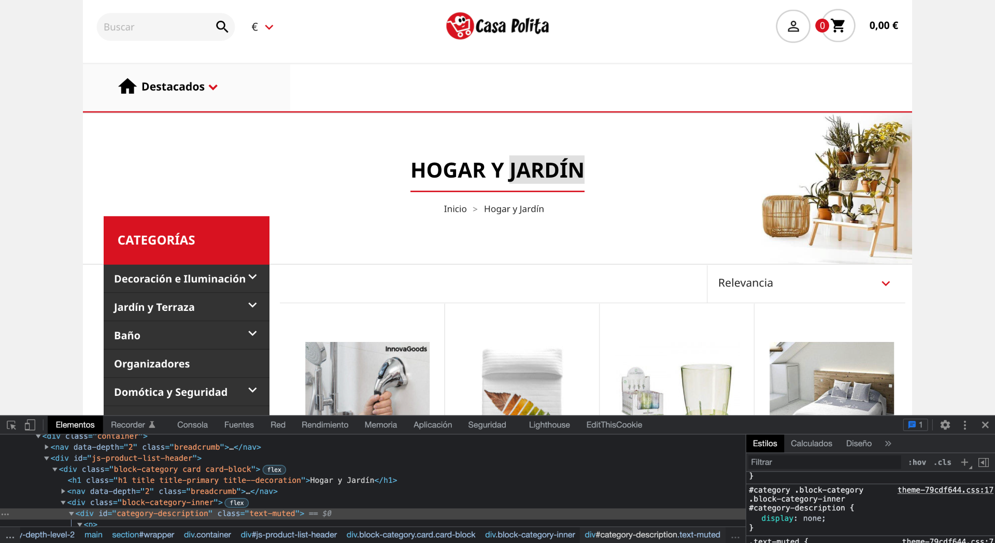Switch to the Fuentes tab
This screenshot has height=543, width=995.
[239, 425]
